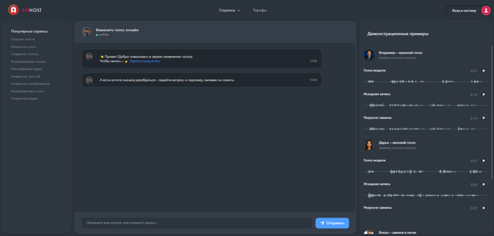Open 'Клонирование голоса' in sidebar

point(28,62)
